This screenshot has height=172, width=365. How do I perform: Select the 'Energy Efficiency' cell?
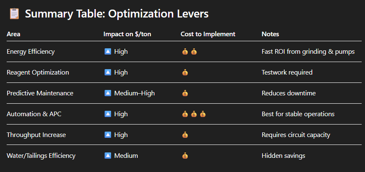pyautogui.click(x=31, y=52)
